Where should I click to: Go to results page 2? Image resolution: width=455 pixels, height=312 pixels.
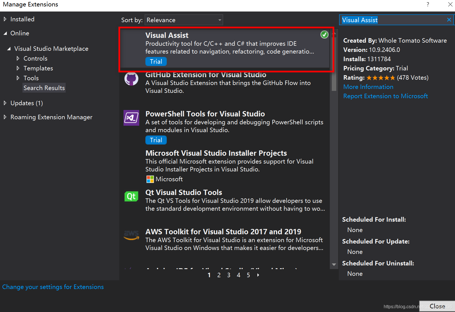coord(219,275)
